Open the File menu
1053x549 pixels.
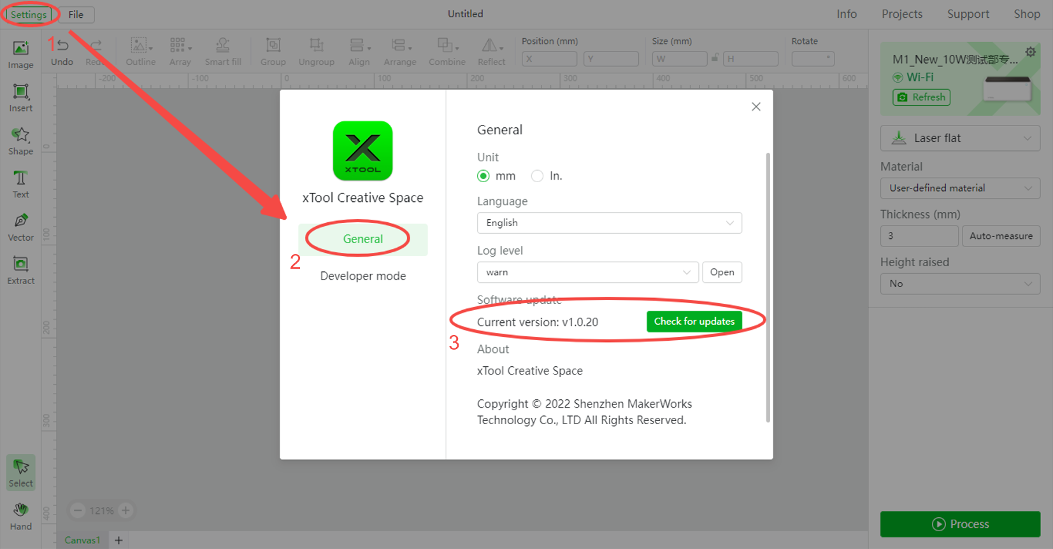[76, 15]
